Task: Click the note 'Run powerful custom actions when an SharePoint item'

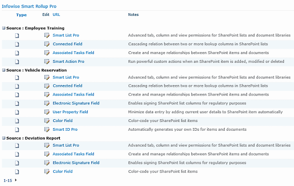Action: [206, 61]
